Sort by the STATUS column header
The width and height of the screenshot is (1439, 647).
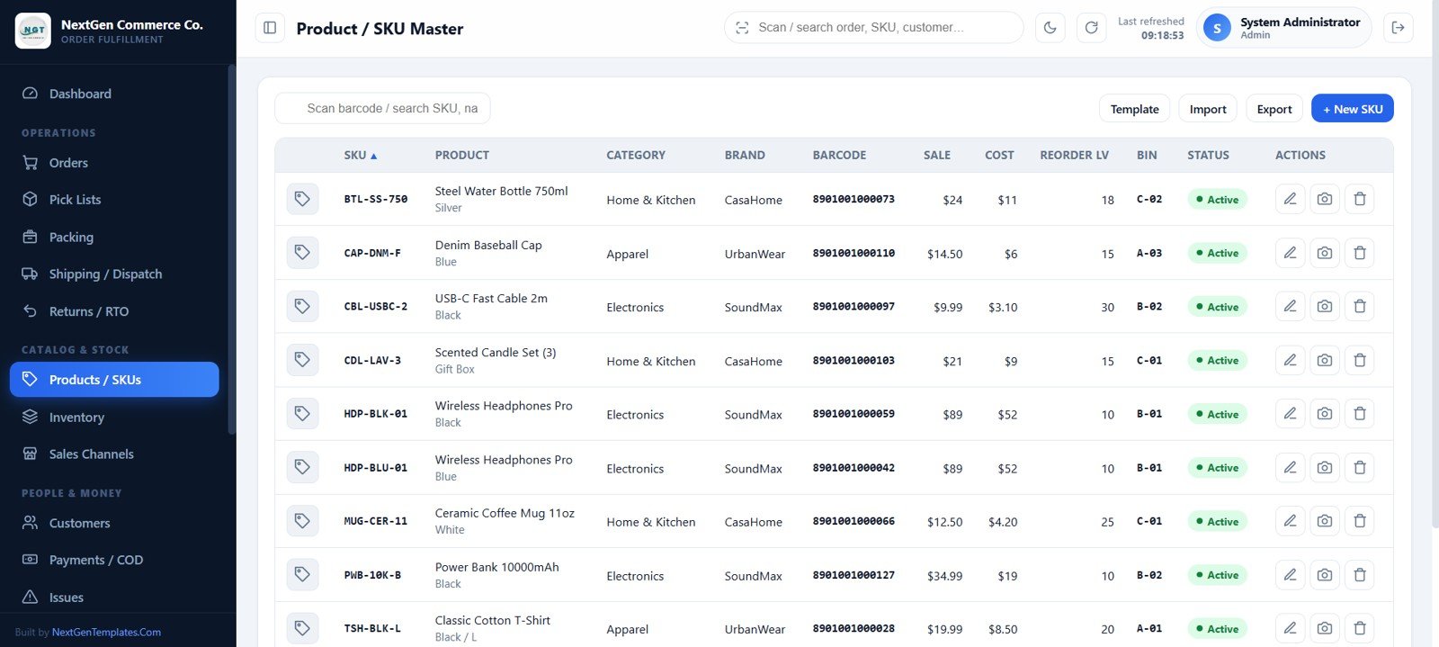(x=1208, y=155)
